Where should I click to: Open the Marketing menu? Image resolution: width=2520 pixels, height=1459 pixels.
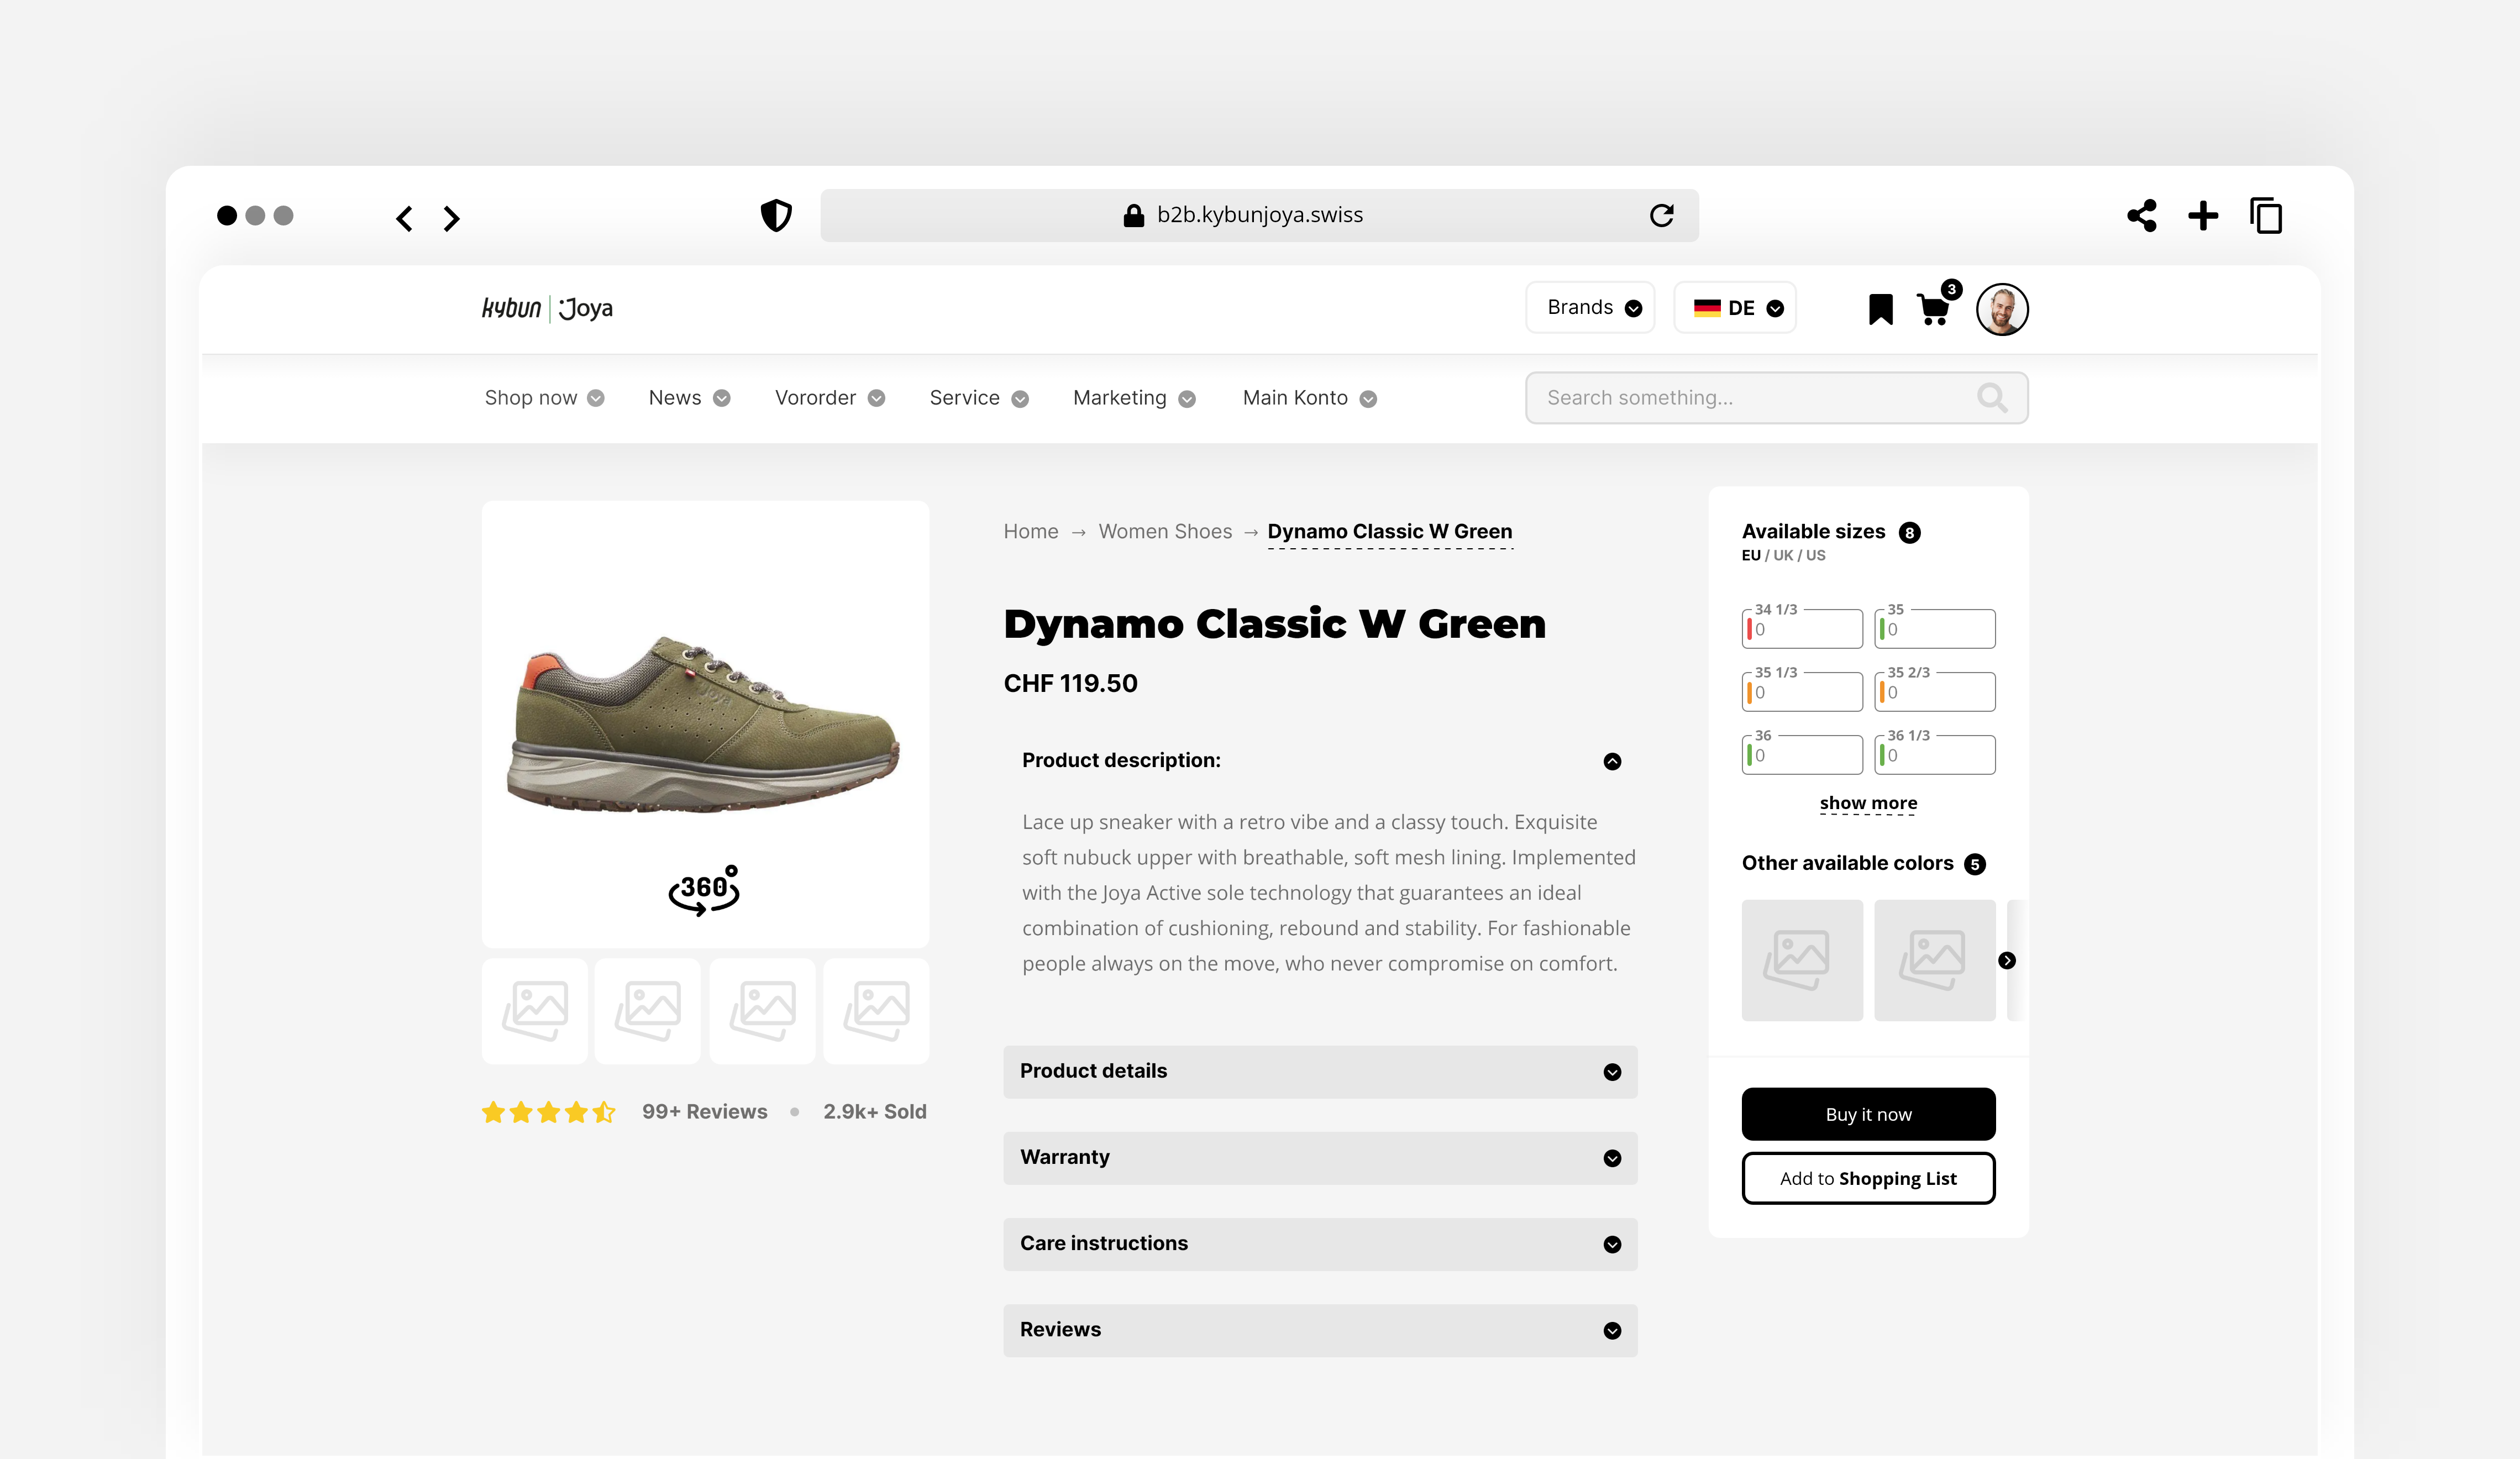pos(1133,397)
